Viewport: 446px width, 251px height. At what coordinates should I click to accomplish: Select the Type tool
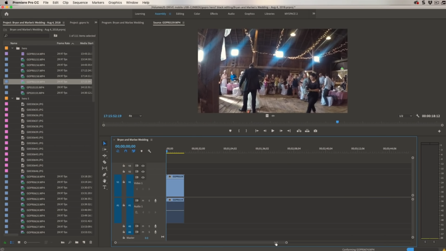tap(105, 187)
